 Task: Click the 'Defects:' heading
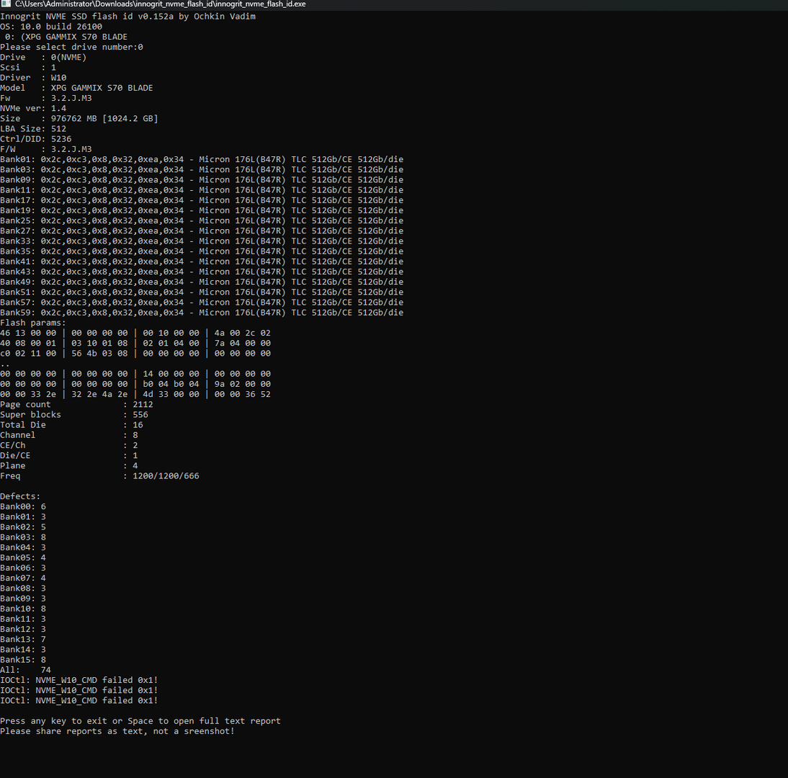click(x=20, y=496)
